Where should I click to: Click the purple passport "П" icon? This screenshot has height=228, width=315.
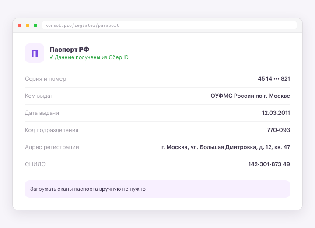click(x=35, y=53)
